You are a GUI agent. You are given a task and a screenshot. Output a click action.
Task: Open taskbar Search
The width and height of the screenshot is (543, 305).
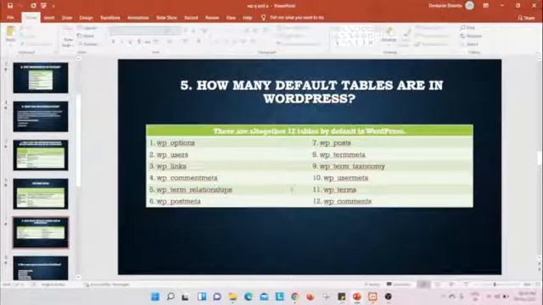point(170,297)
